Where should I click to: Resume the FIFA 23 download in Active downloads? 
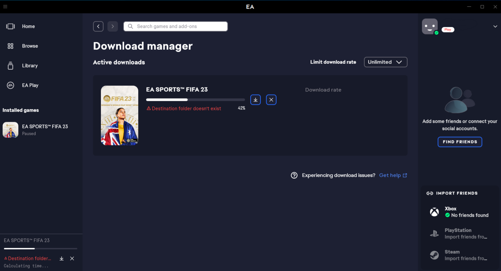coord(256,100)
